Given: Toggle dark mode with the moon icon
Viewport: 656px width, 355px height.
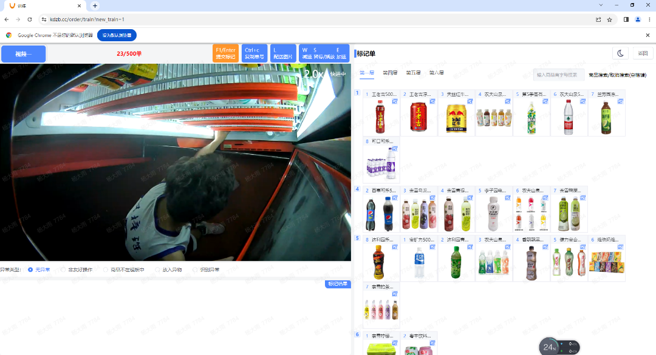Looking at the screenshot, I should (x=620, y=53).
